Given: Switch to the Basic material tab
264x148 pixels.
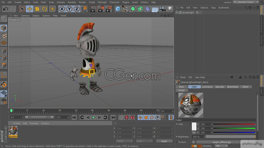Looking at the screenshot, I should pyautogui.click(x=181, y=87).
